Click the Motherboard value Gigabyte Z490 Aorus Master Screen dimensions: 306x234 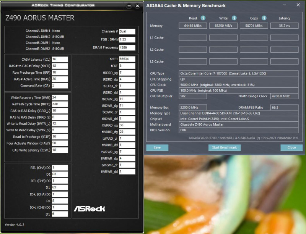coord(238,124)
